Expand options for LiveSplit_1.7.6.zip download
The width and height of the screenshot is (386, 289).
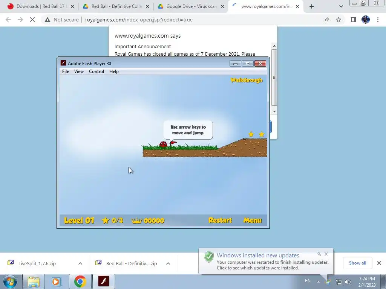[x=80, y=263]
